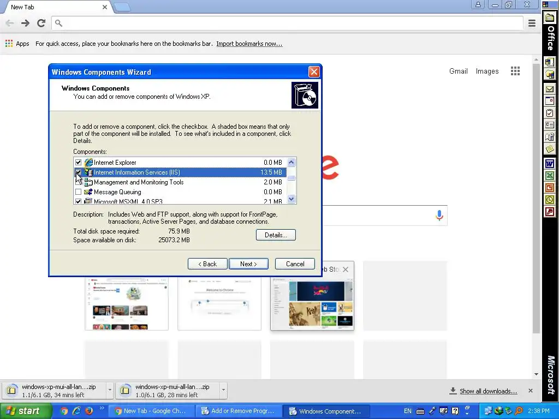Uncheck the Internet Explorer component

pyautogui.click(x=78, y=163)
